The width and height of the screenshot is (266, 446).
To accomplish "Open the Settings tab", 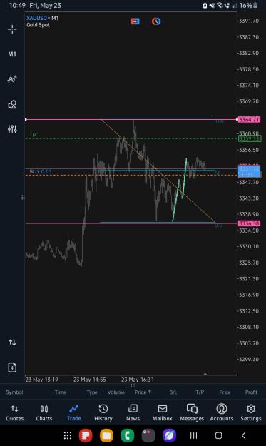I will pos(251,413).
